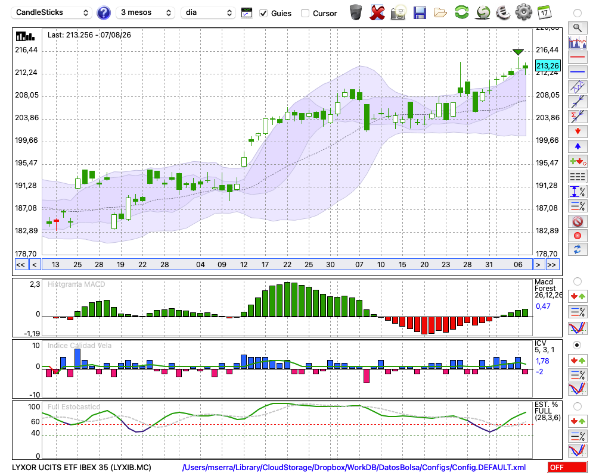Click the blue floppy disk save icon

tap(420, 12)
